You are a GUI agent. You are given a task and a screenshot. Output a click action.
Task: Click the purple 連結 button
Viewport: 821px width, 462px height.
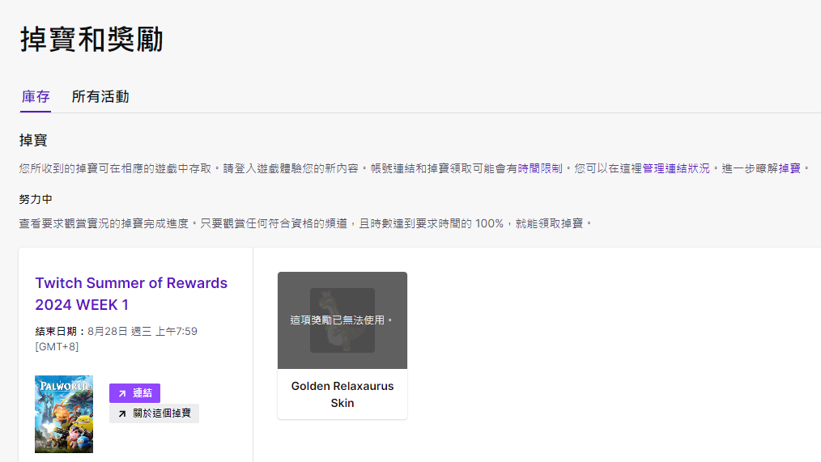click(x=134, y=393)
